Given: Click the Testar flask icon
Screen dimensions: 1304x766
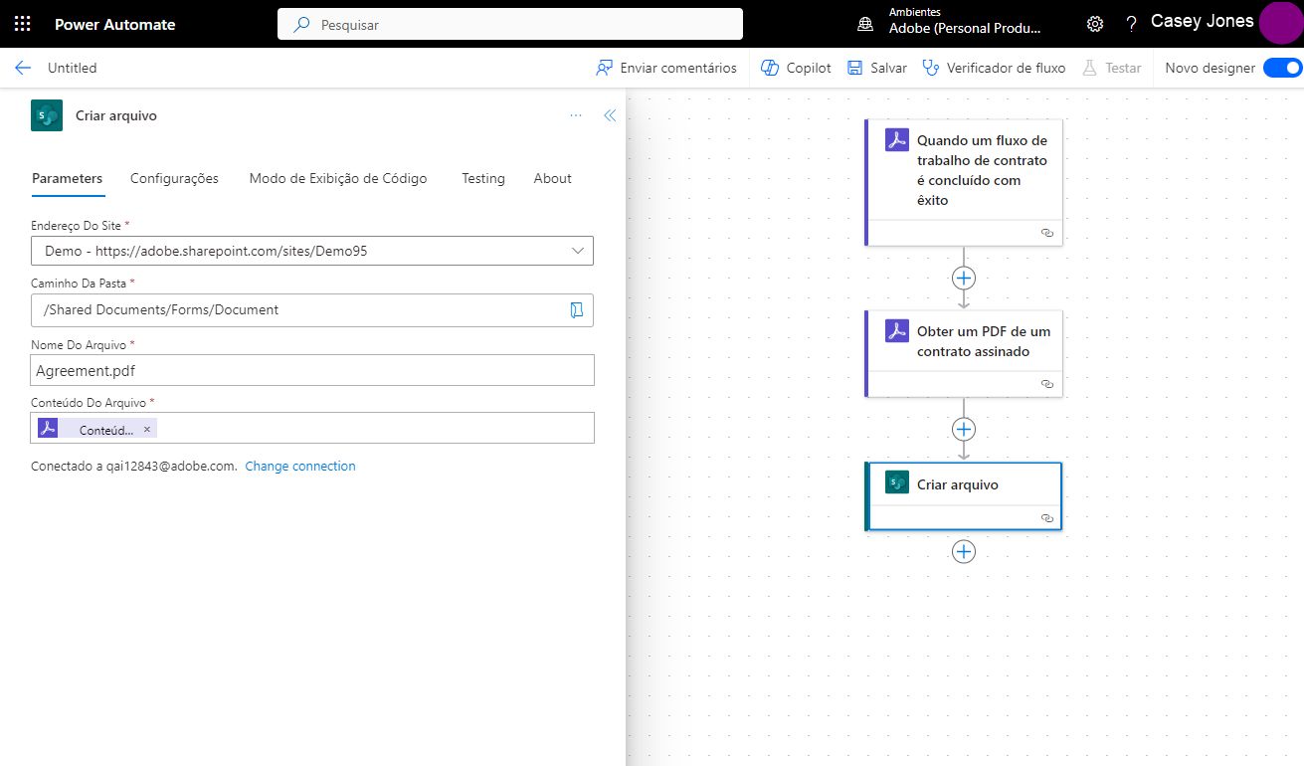Looking at the screenshot, I should 1089,68.
